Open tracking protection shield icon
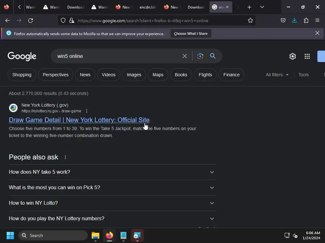325x243 pixels. [63, 21]
